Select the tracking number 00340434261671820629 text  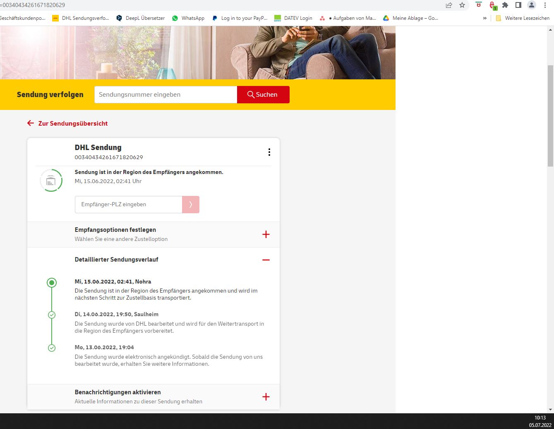pos(109,157)
